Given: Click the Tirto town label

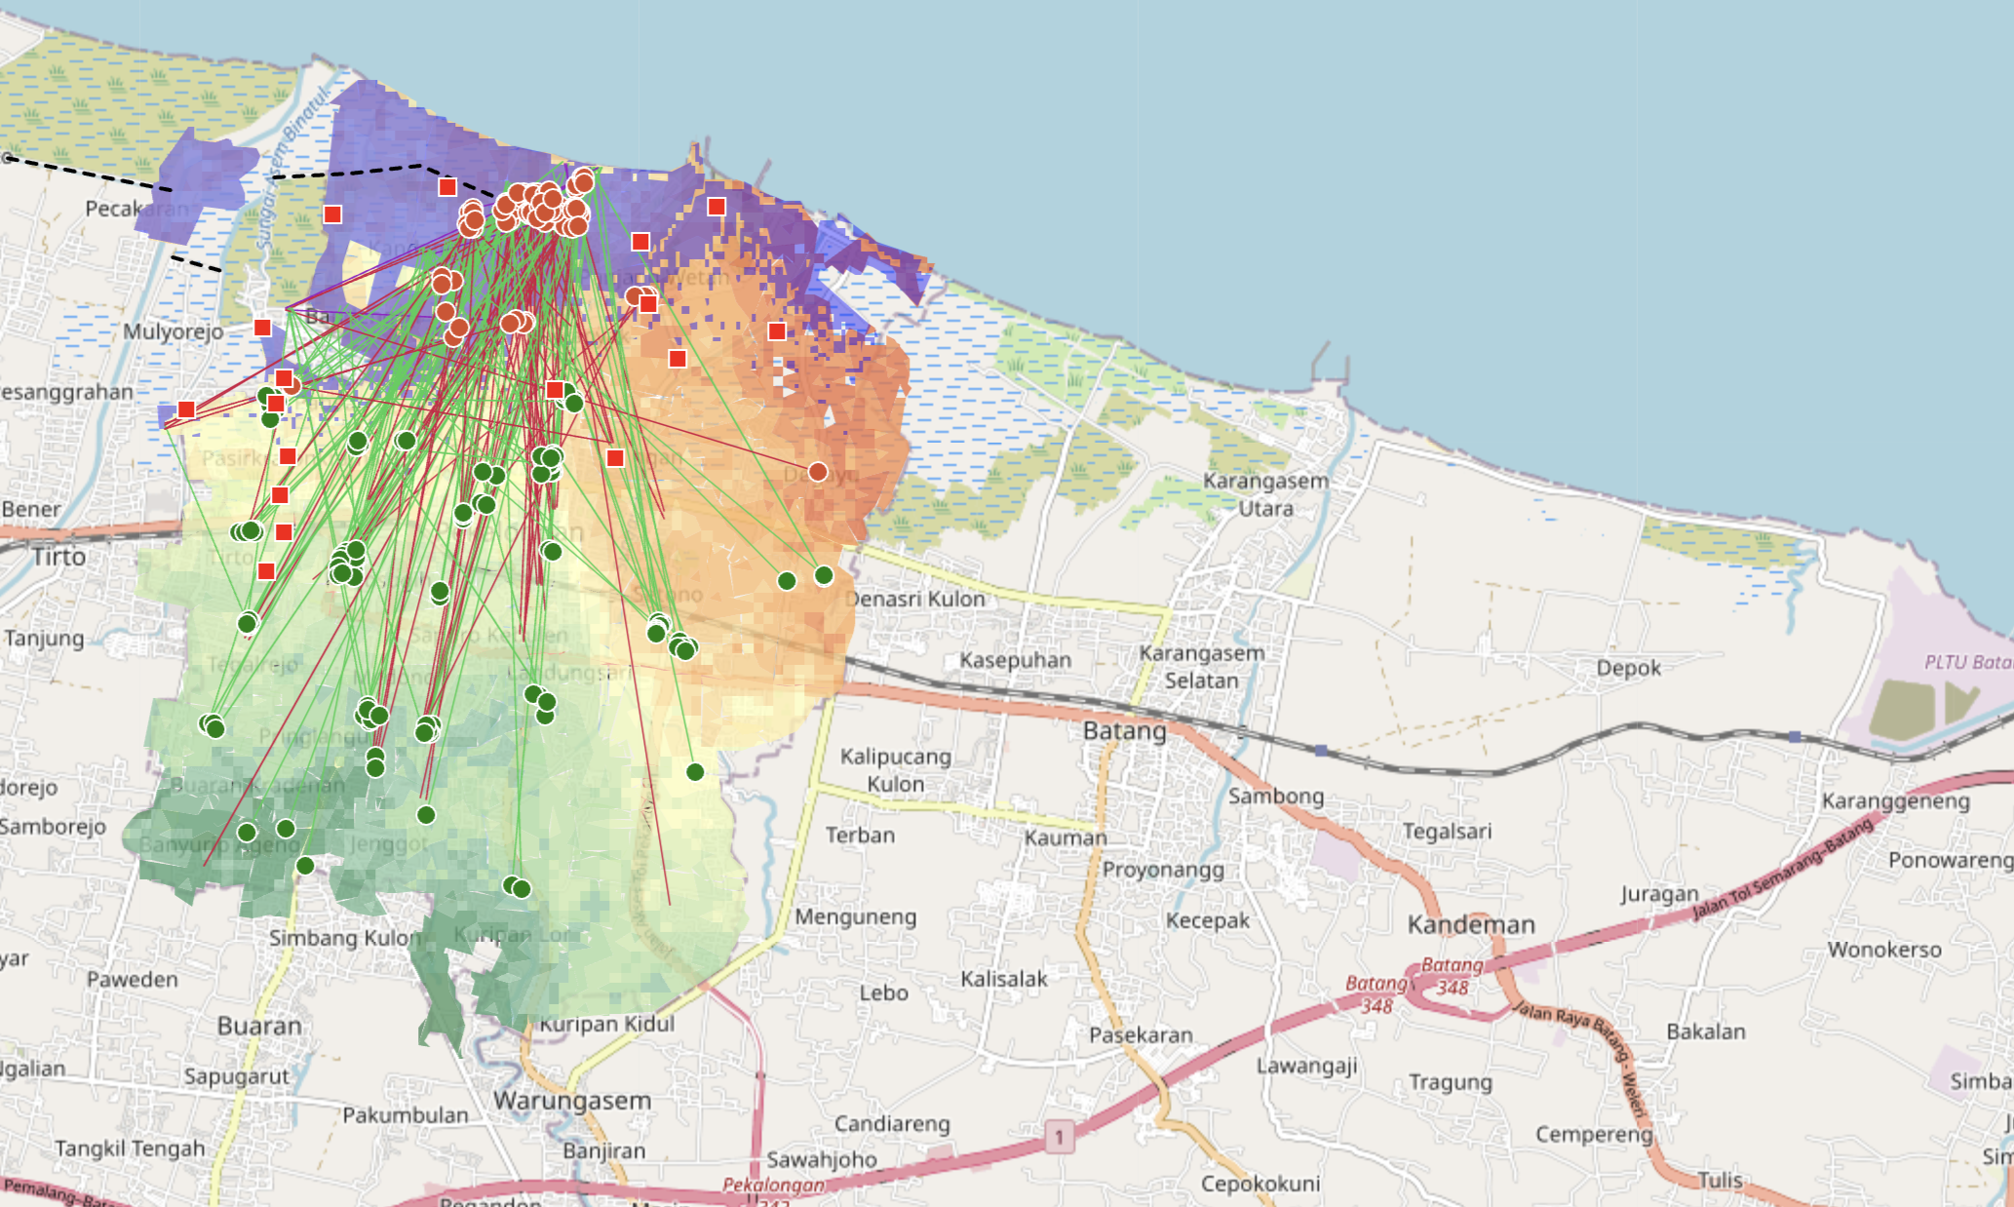Looking at the screenshot, I should pyautogui.click(x=58, y=557).
